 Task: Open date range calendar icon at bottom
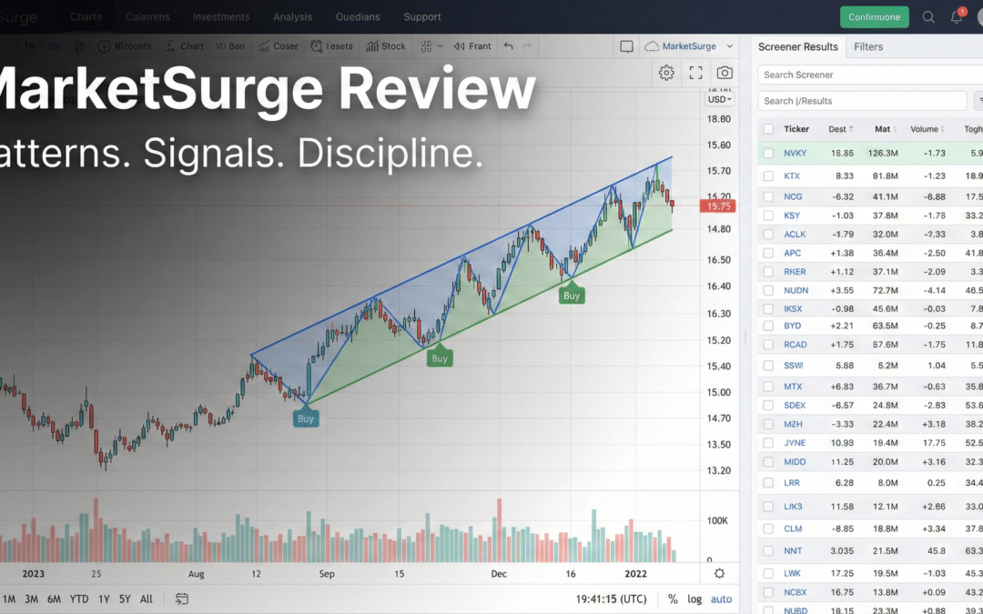point(182,599)
